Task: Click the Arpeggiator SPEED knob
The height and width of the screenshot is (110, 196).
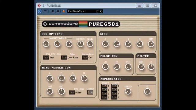Action: (128, 91)
